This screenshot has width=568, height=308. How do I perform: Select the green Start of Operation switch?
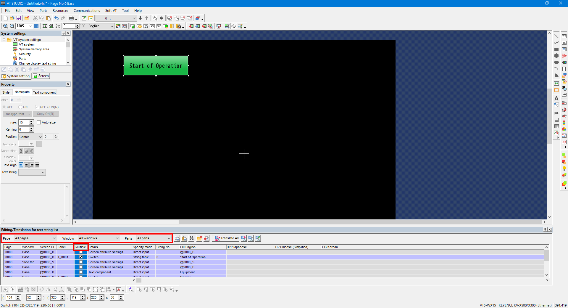(156, 66)
